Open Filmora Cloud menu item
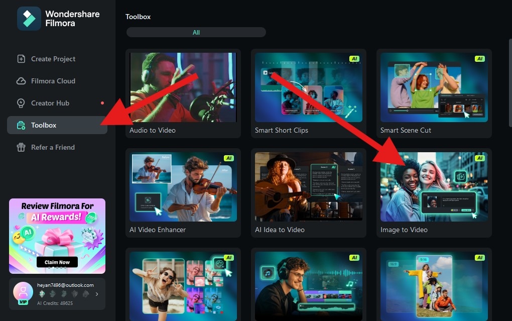The image size is (512, 321). [x=57, y=81]
